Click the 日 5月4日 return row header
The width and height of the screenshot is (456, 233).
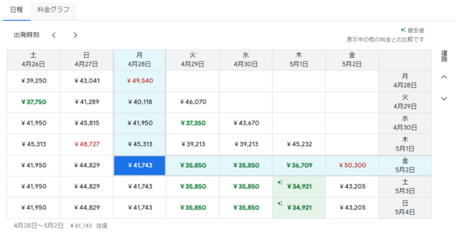(405, 208)
